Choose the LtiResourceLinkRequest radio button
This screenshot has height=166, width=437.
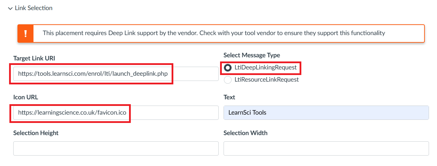(x=228, y=80)
